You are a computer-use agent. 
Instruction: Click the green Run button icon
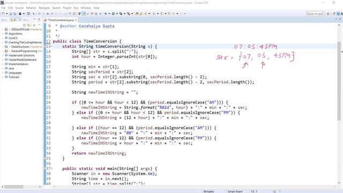[x=113, y=13]
